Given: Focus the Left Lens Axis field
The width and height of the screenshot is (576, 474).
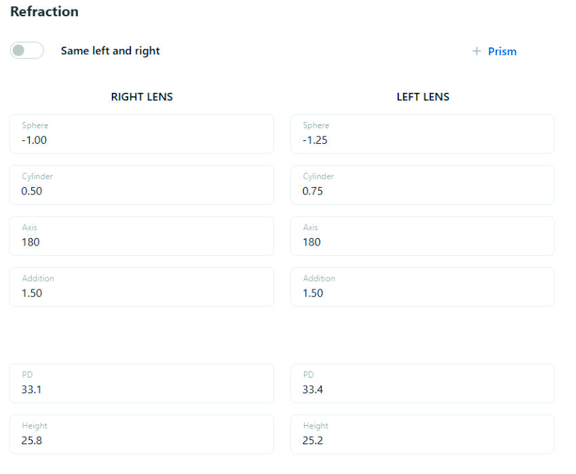Looking at the screenshot, I should pyautogui.click(x=422, y=236).
